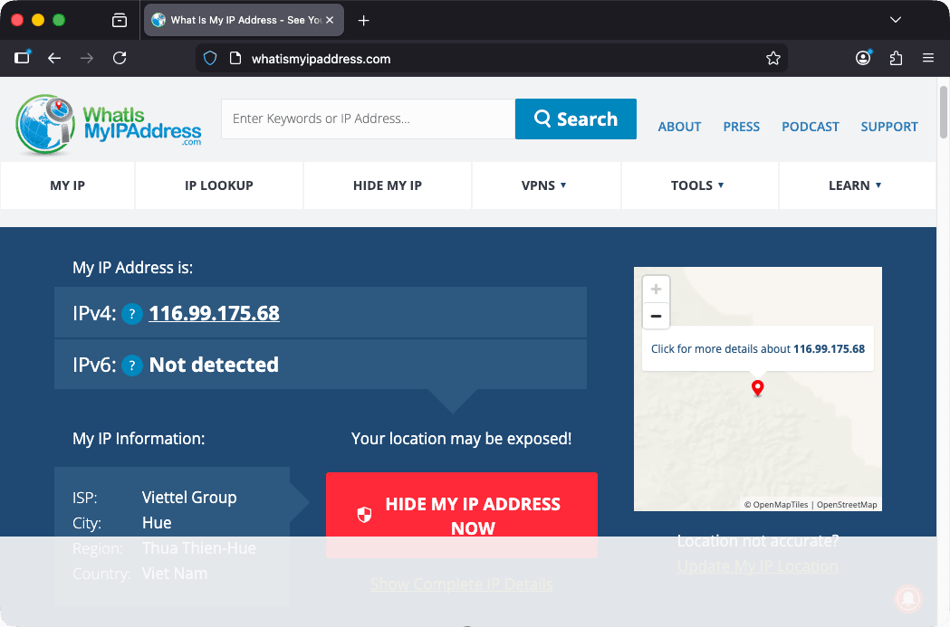Click ISP value Viettel Group
This screenshot has width=950, height=627.
[x=189, y=498]
